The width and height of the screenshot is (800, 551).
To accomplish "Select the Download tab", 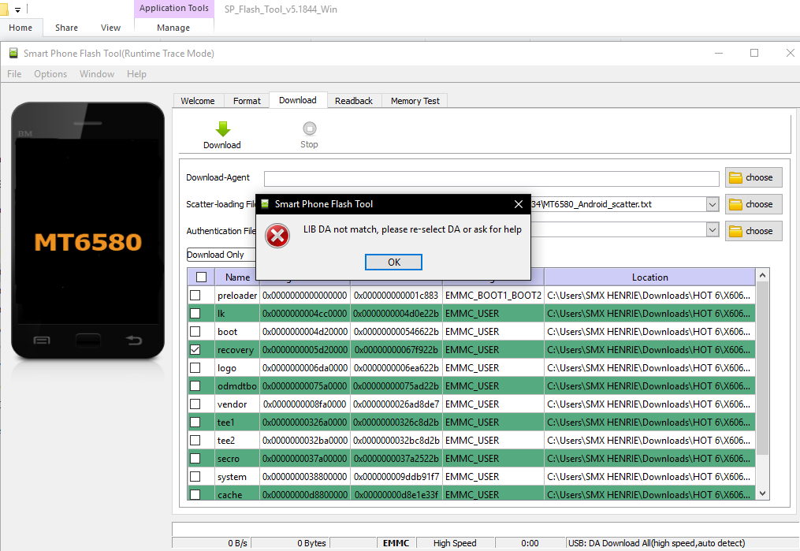I will point(297,100).
